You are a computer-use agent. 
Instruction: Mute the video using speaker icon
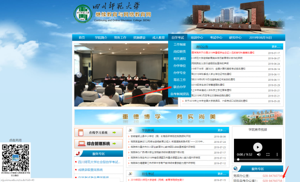pyautogui.click(x=259, y=154)
